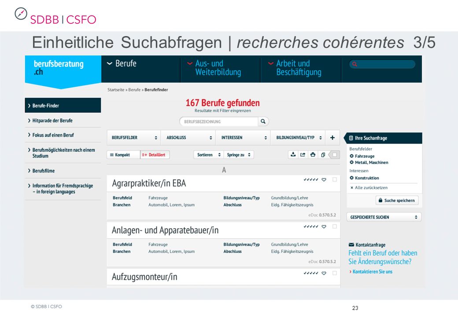Remove the Fahrzeuge filter
458x317 pixels.
pos(352,156)
